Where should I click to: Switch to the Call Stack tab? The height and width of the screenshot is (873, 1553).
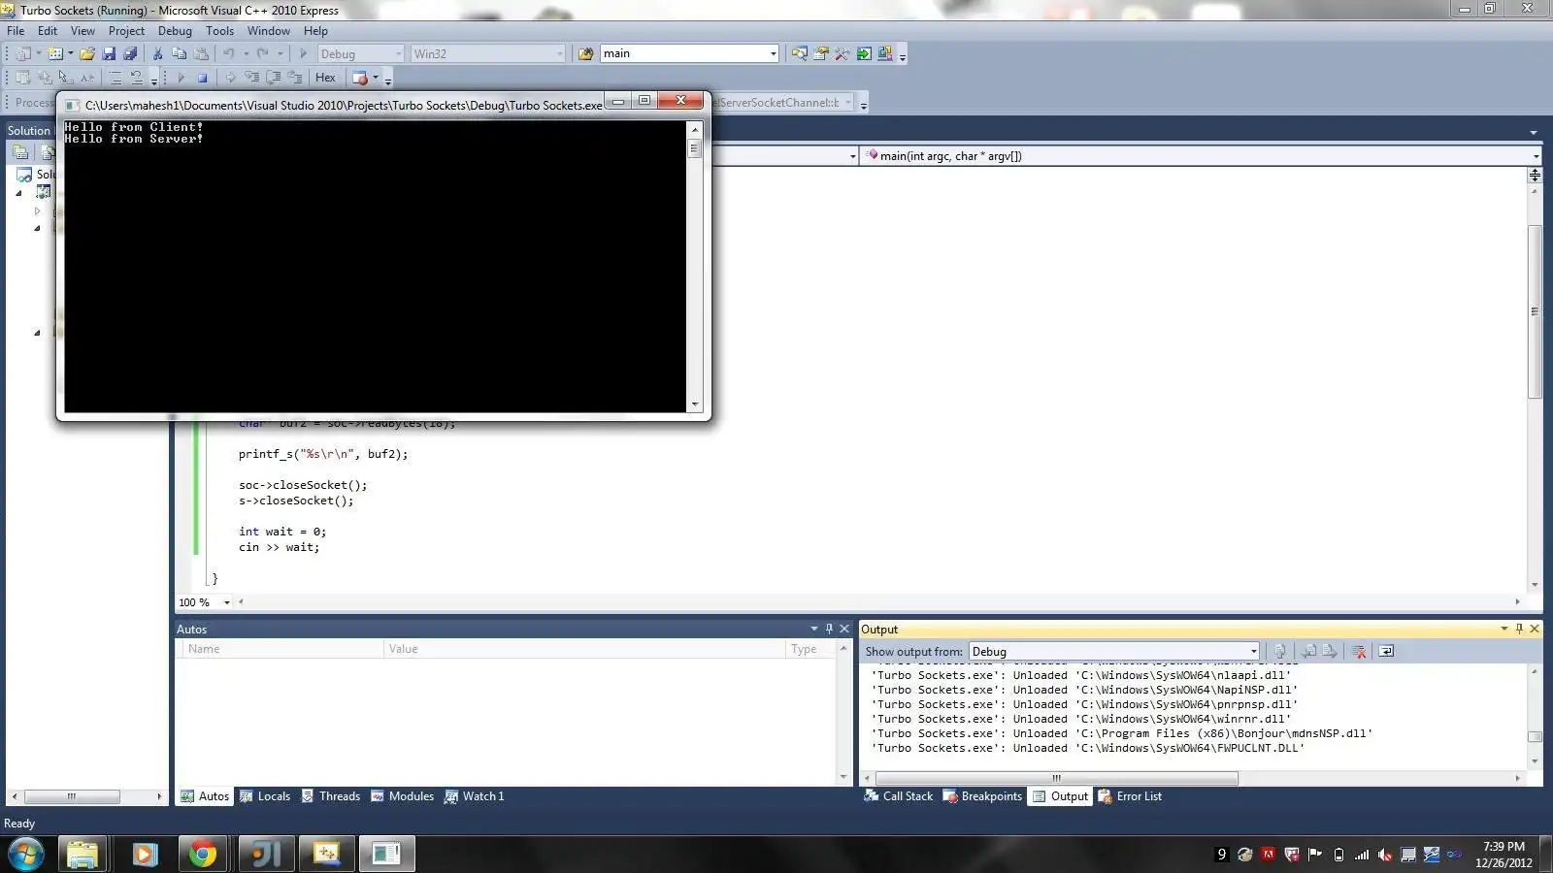pyautogui.click(x=898, y=796)
